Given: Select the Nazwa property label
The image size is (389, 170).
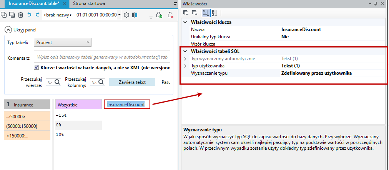Looking at the screenshot, I should point(198,29).
